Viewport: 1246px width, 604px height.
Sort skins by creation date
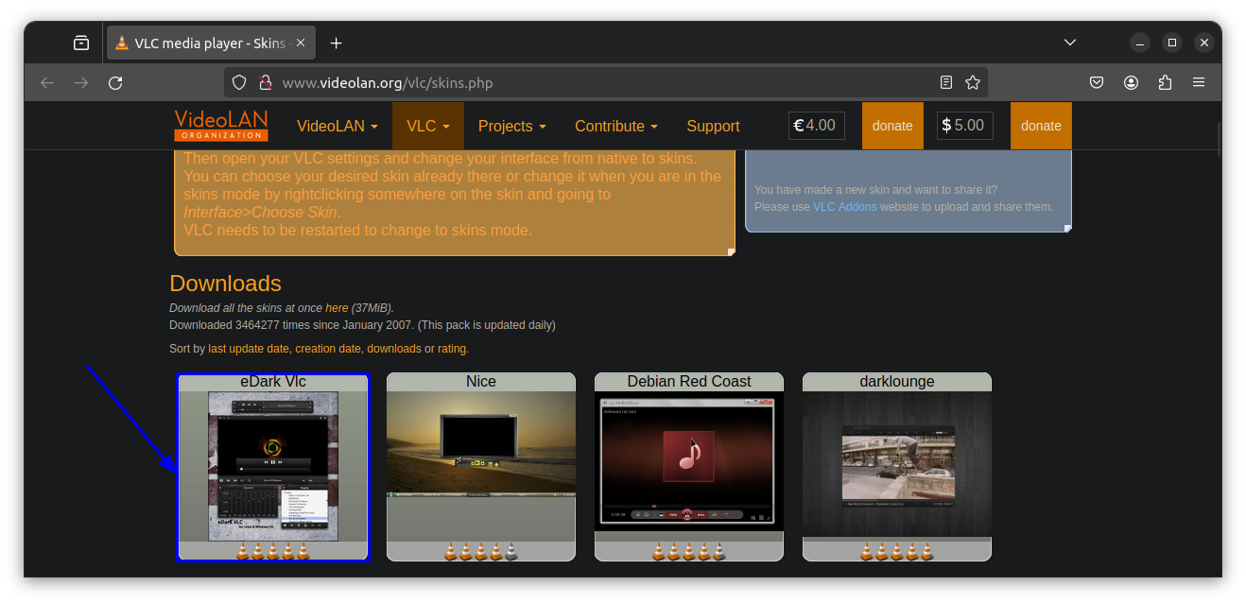click(x=328, y=349)
